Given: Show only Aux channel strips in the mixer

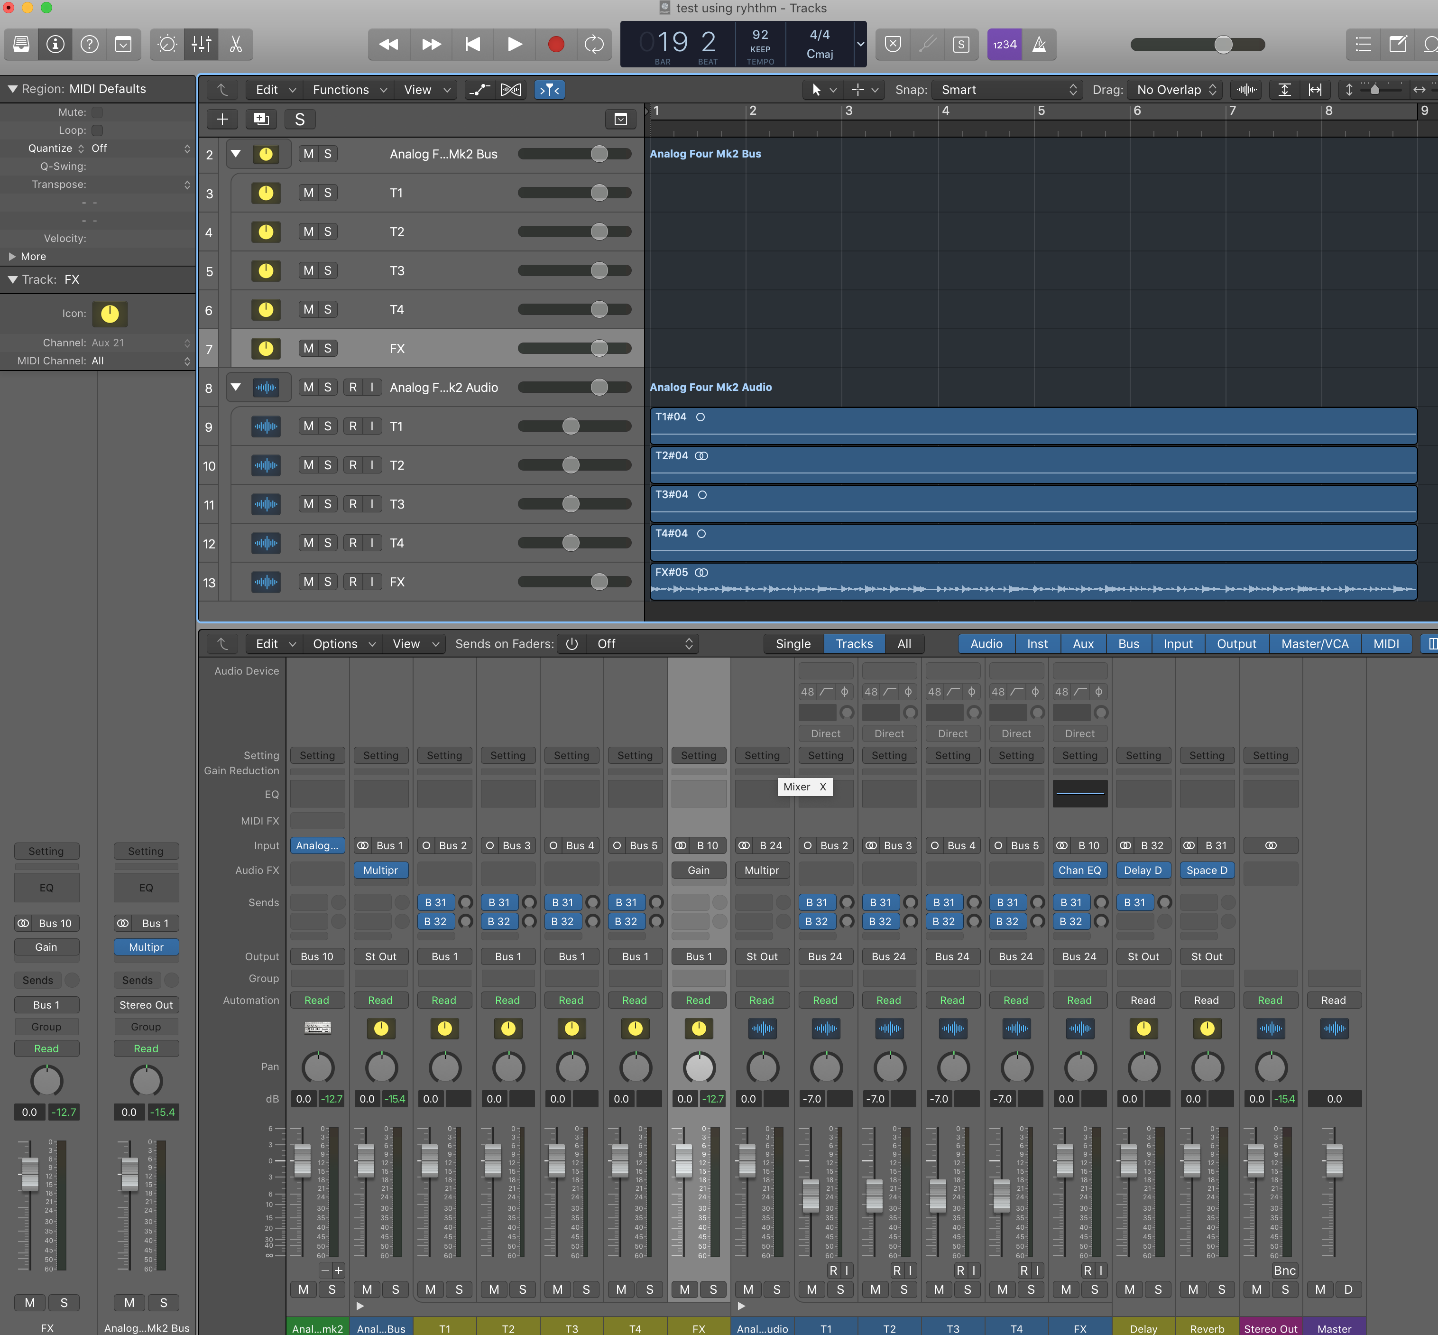Looking at the screenshot, I should (x=1083, y=644).
